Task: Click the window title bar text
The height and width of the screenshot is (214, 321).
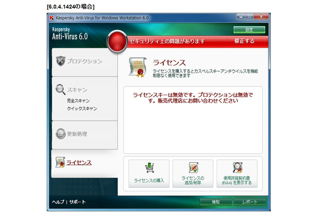Action: [x=102, y=18]
